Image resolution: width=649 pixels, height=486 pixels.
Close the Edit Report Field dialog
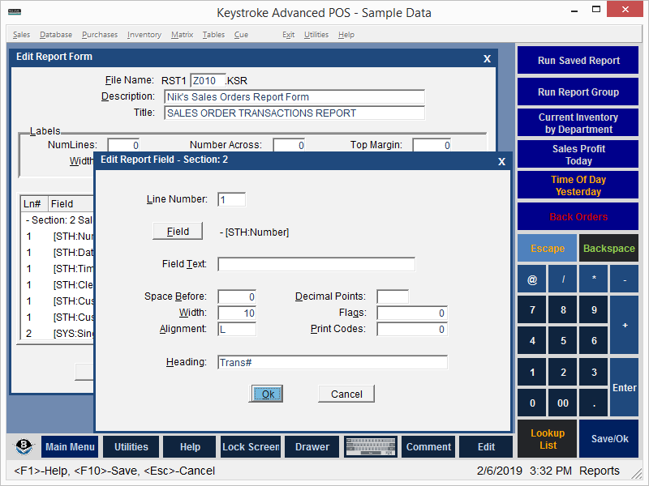(x=501, y=161)
